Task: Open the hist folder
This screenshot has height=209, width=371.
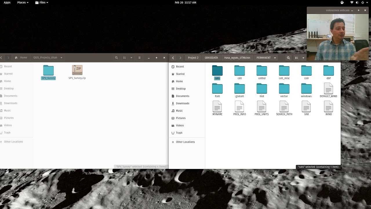Action: pyautogui.click(x=262, y=91)
